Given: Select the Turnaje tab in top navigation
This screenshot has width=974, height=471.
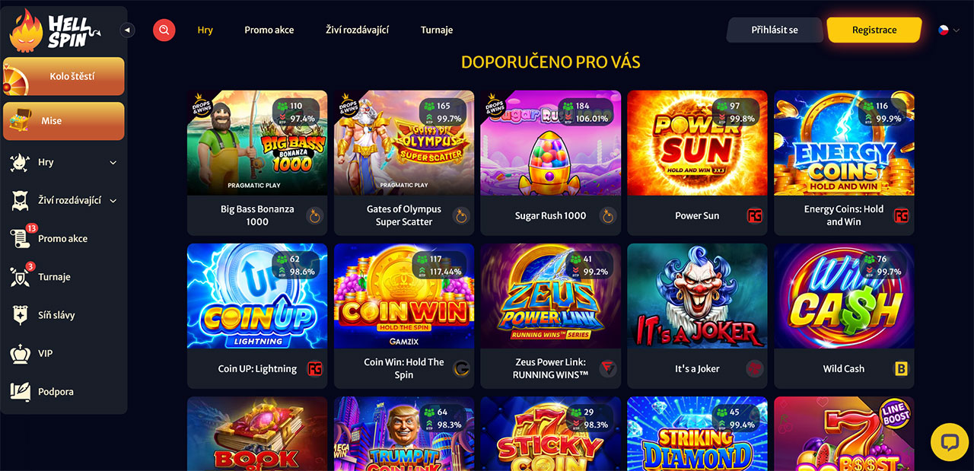Looking at the screenshot, I should 437,30.
